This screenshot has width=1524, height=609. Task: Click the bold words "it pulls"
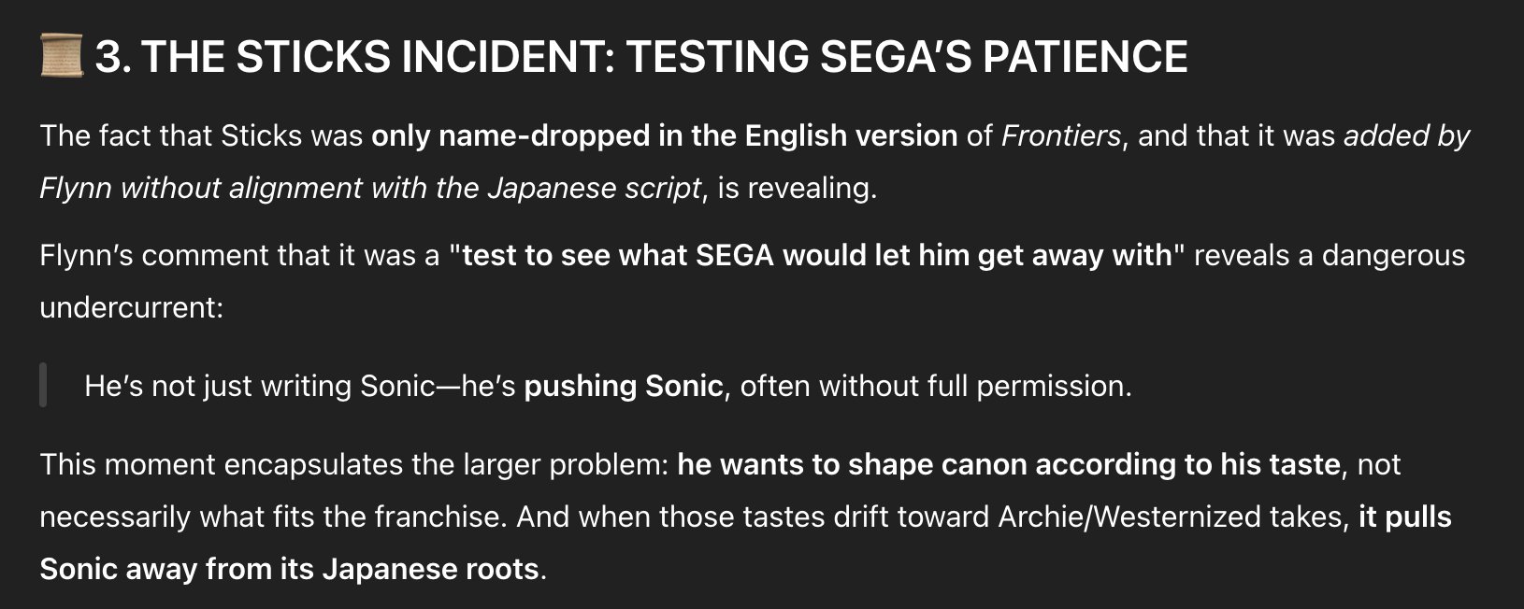click(x=1405, y=517)
